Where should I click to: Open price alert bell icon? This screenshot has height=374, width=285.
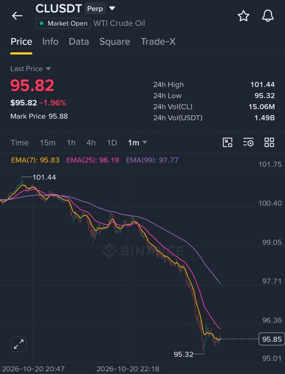tap(267, 16)
